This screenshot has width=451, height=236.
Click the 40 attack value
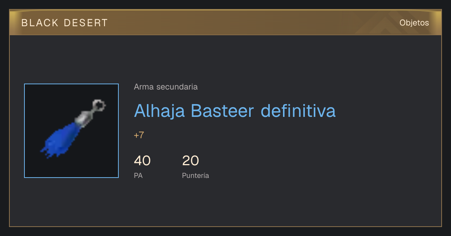(x=142, y=161)
